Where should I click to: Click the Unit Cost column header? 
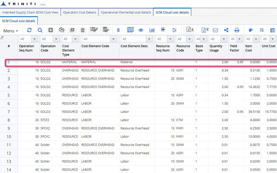click(x=269, y=46)
